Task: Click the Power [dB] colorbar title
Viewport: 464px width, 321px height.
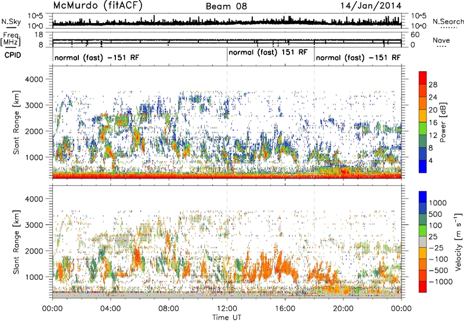Action: point(443,122)
